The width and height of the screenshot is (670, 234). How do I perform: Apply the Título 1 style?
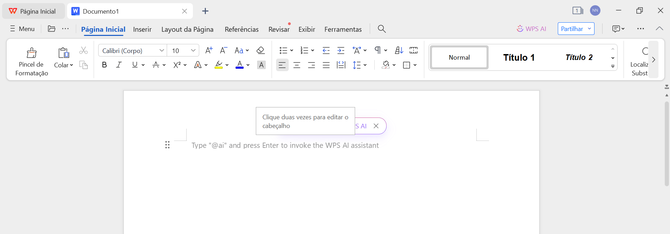tap(519, 58)
